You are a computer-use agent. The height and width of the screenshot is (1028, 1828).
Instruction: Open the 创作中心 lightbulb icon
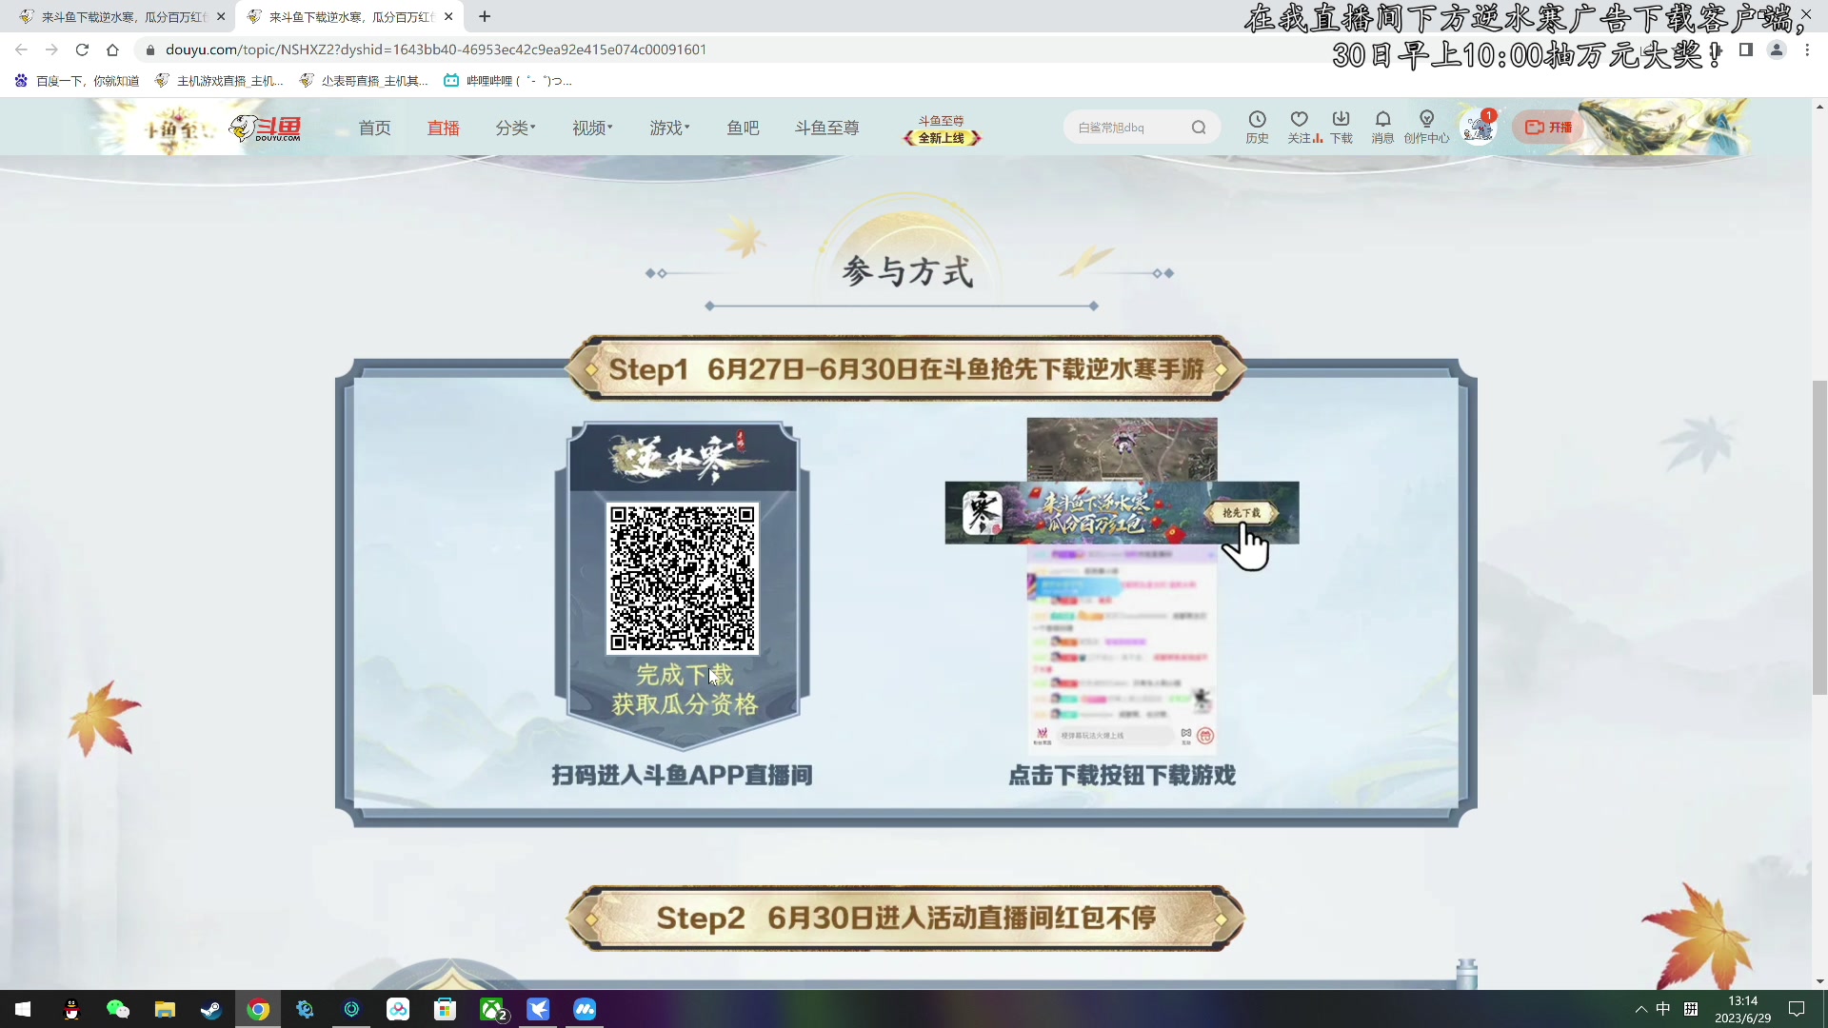click(x=1426, y=126)
